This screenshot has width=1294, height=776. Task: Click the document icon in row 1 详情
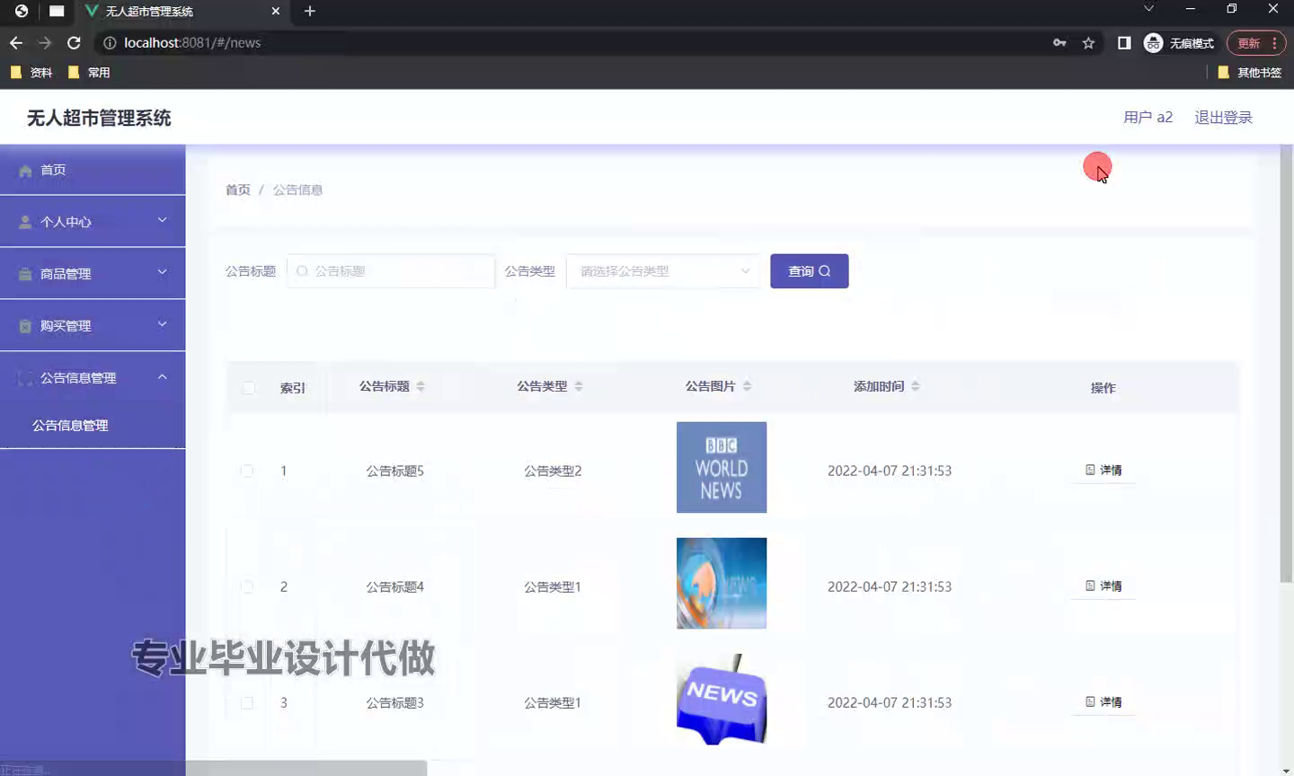pyautogui.click(x=1090, y=470)
